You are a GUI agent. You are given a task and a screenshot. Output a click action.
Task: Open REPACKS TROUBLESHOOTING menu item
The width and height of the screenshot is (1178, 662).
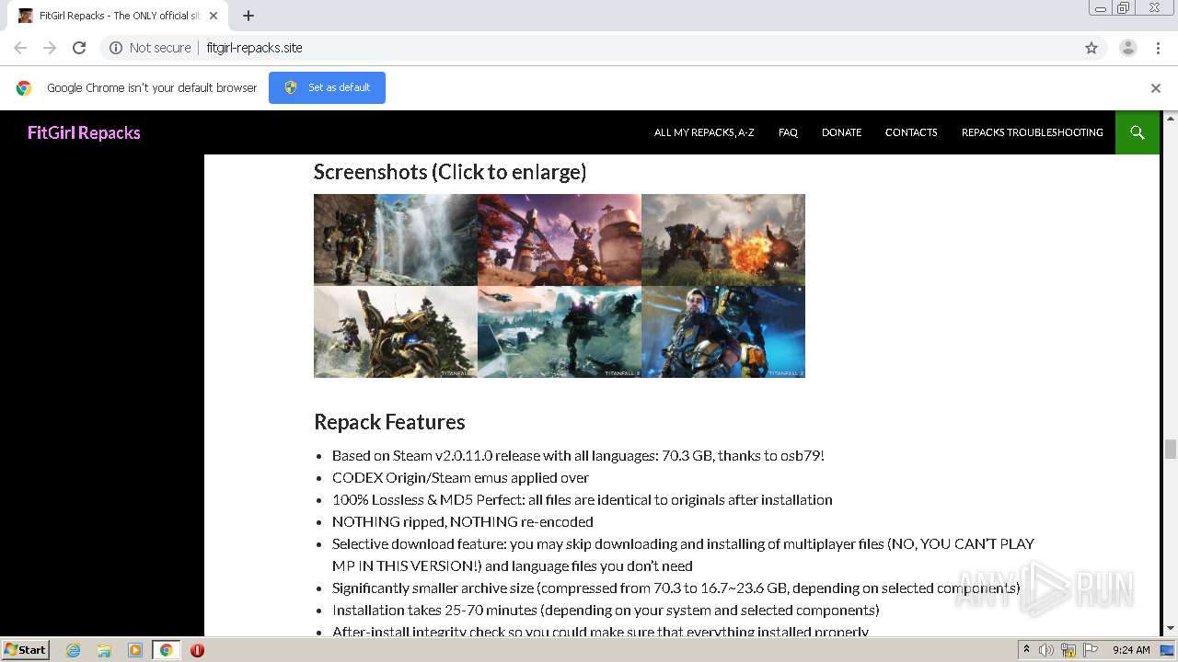[1032, 132]
